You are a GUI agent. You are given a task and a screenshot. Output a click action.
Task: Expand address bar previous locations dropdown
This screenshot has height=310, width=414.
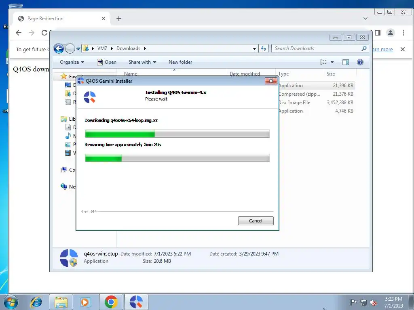[x=254, y=49]
